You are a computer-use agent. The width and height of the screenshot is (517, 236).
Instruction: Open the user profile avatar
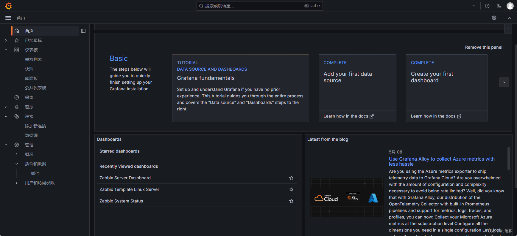pyautogui.click(x=510, y=6)
